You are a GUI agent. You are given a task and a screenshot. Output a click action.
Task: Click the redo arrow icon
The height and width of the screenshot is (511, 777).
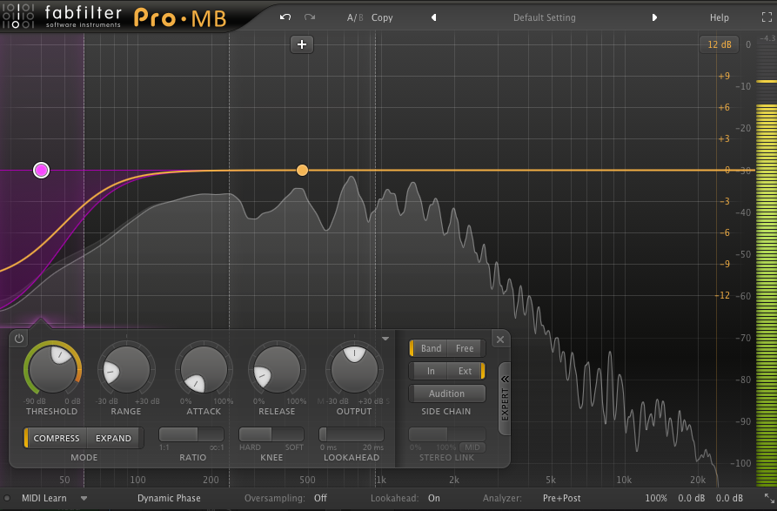[310, 17]
